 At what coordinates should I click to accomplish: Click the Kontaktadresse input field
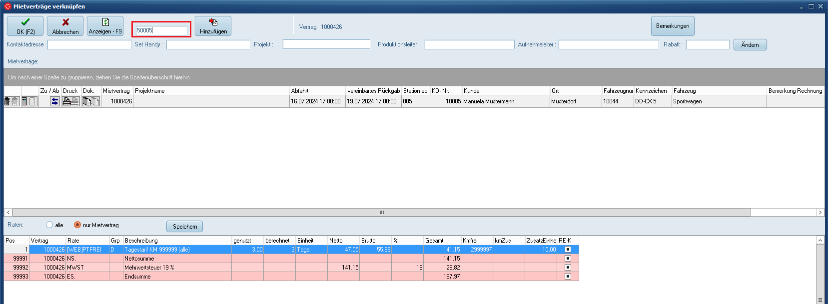tap(89, 45)
